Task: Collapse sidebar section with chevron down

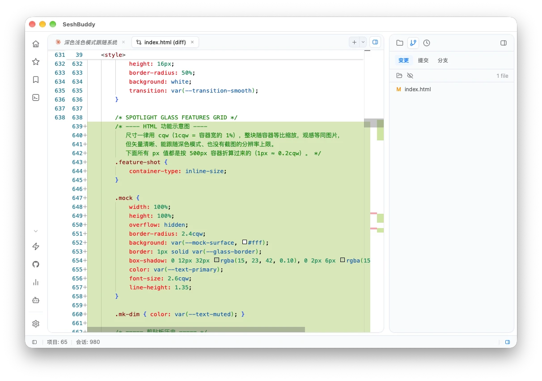Action: coord(36,231)
